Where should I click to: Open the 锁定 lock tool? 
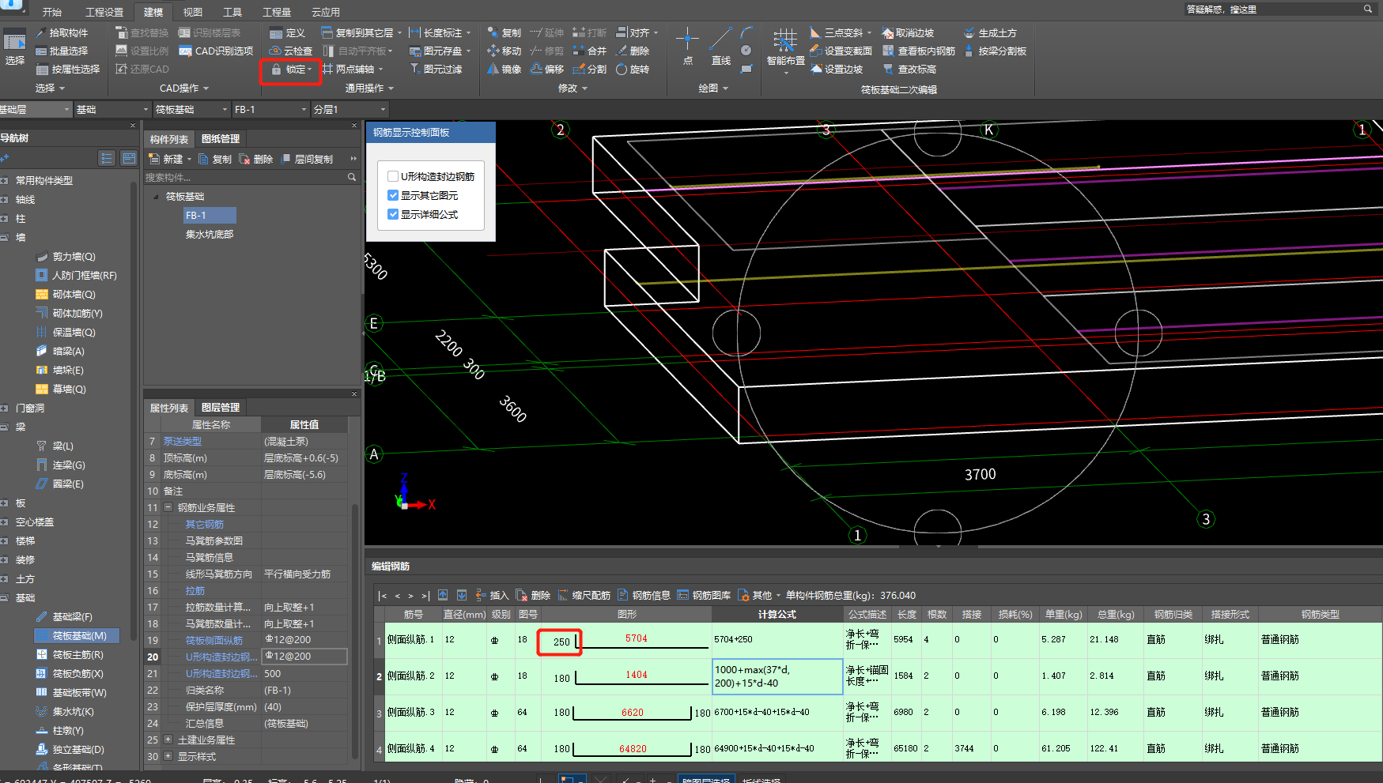290,70
